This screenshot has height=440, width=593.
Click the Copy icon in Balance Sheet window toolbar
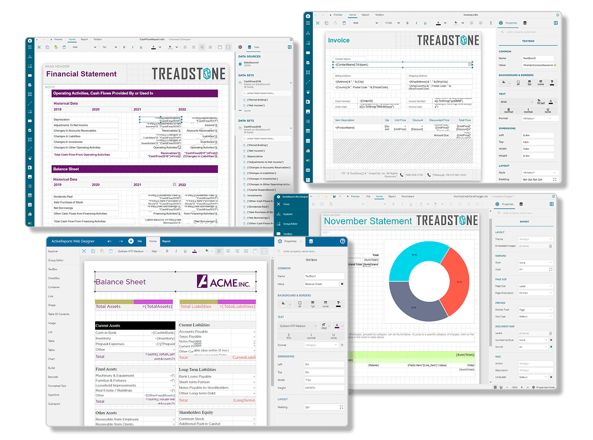pos(93,251)
